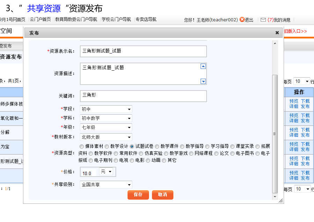Click into the 关键词 input field
This screenshot has width=314, height=222.
[x=143, y=96]
